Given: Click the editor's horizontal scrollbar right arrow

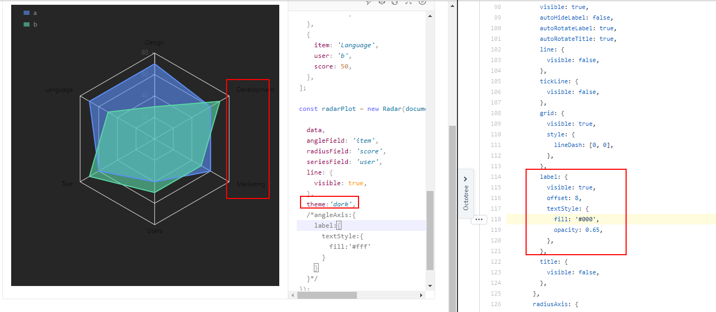Looking at the screenshot, I should [x=421, y=295].
